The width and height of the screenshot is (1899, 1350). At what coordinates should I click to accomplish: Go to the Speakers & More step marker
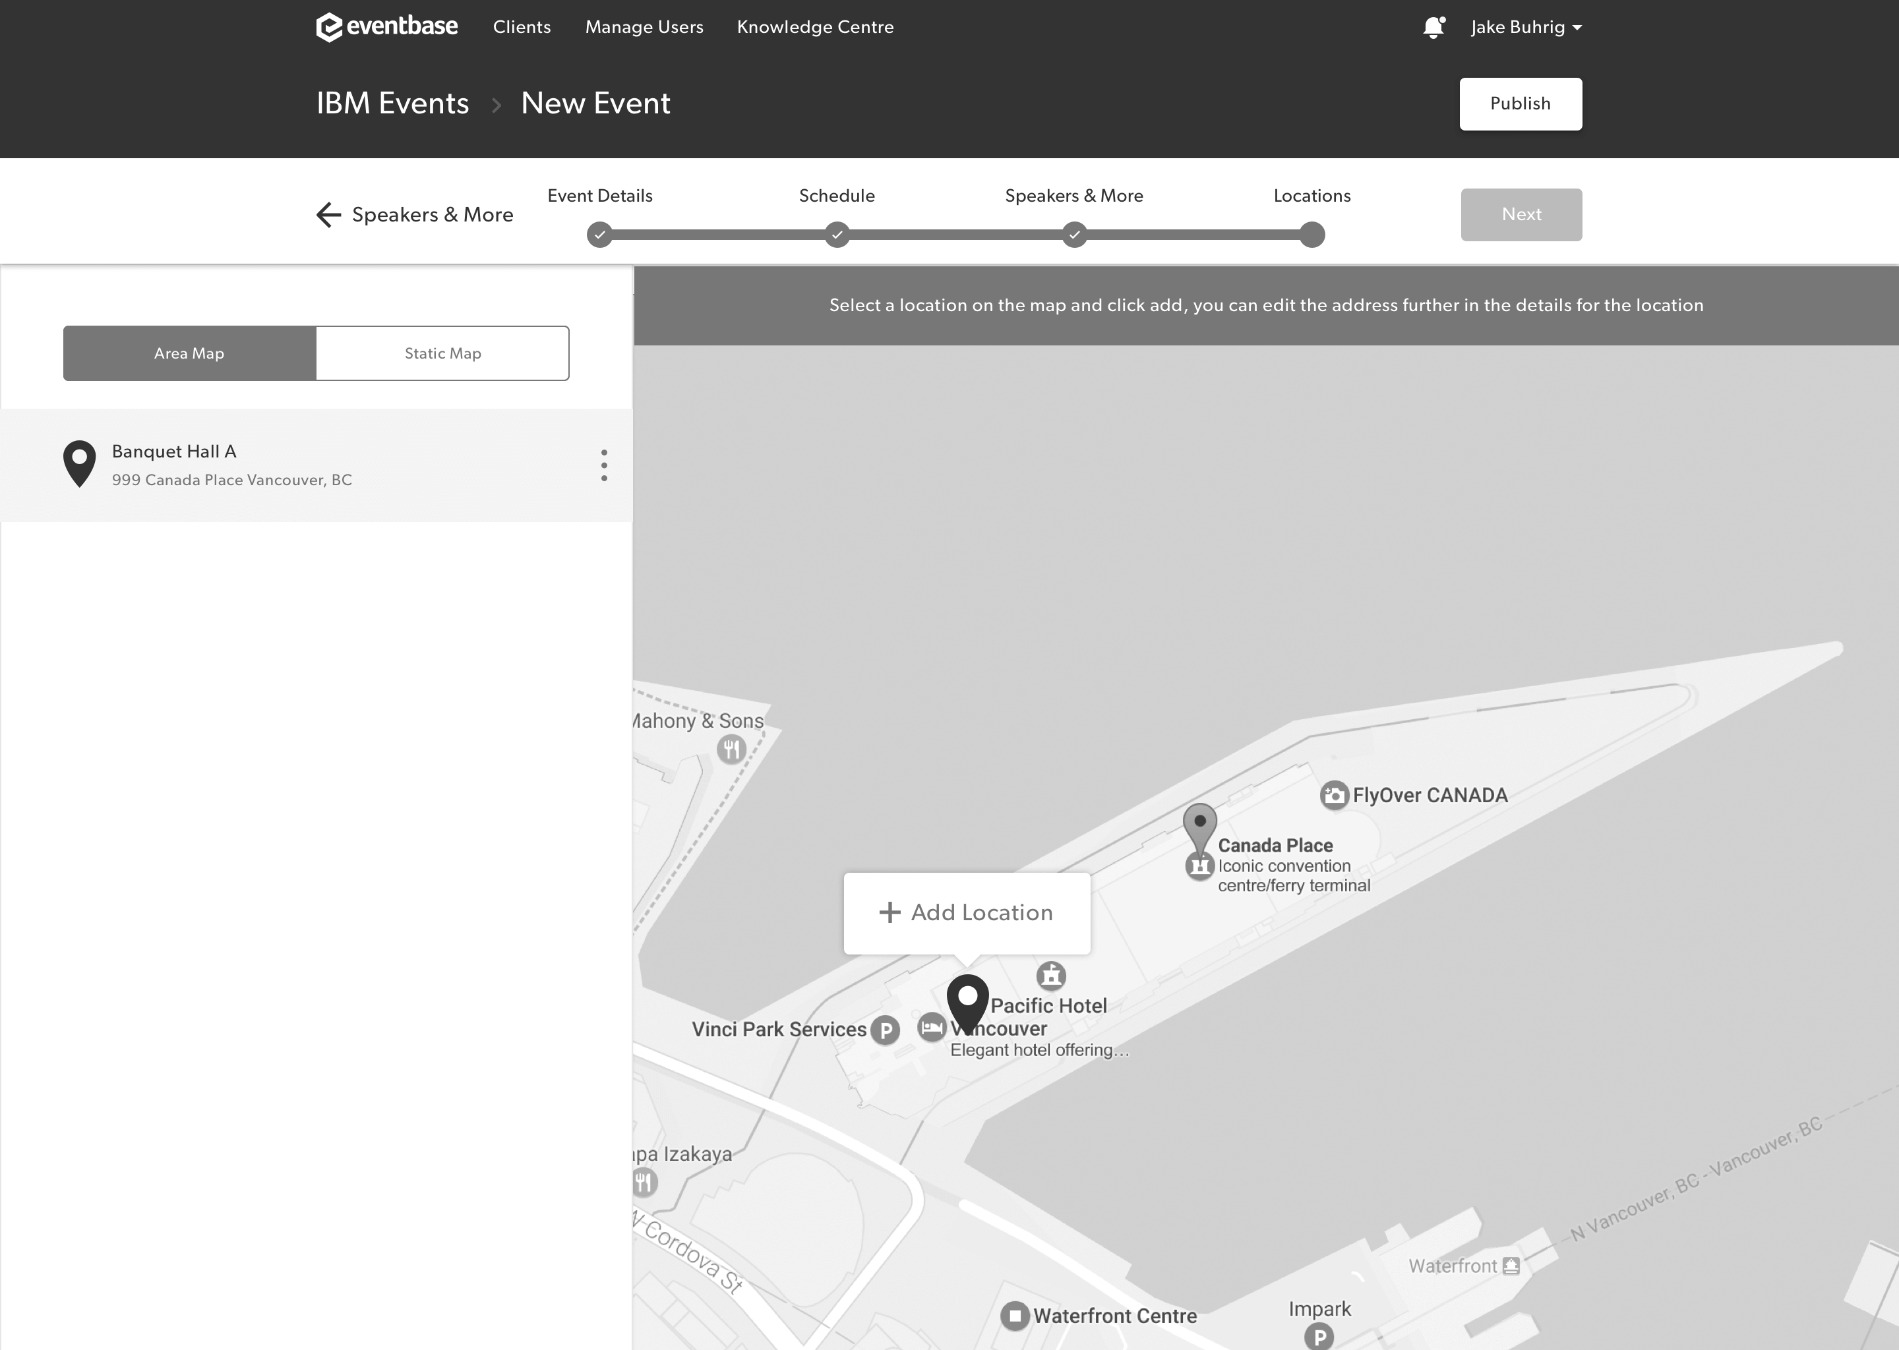(x=1074, y=235)
